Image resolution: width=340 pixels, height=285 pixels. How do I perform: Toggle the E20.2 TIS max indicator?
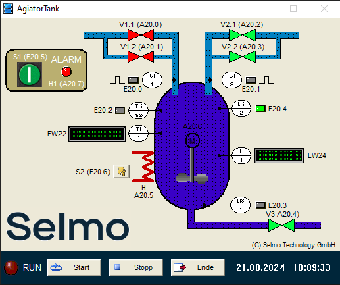pyautogui.click(x=120, y=111)
